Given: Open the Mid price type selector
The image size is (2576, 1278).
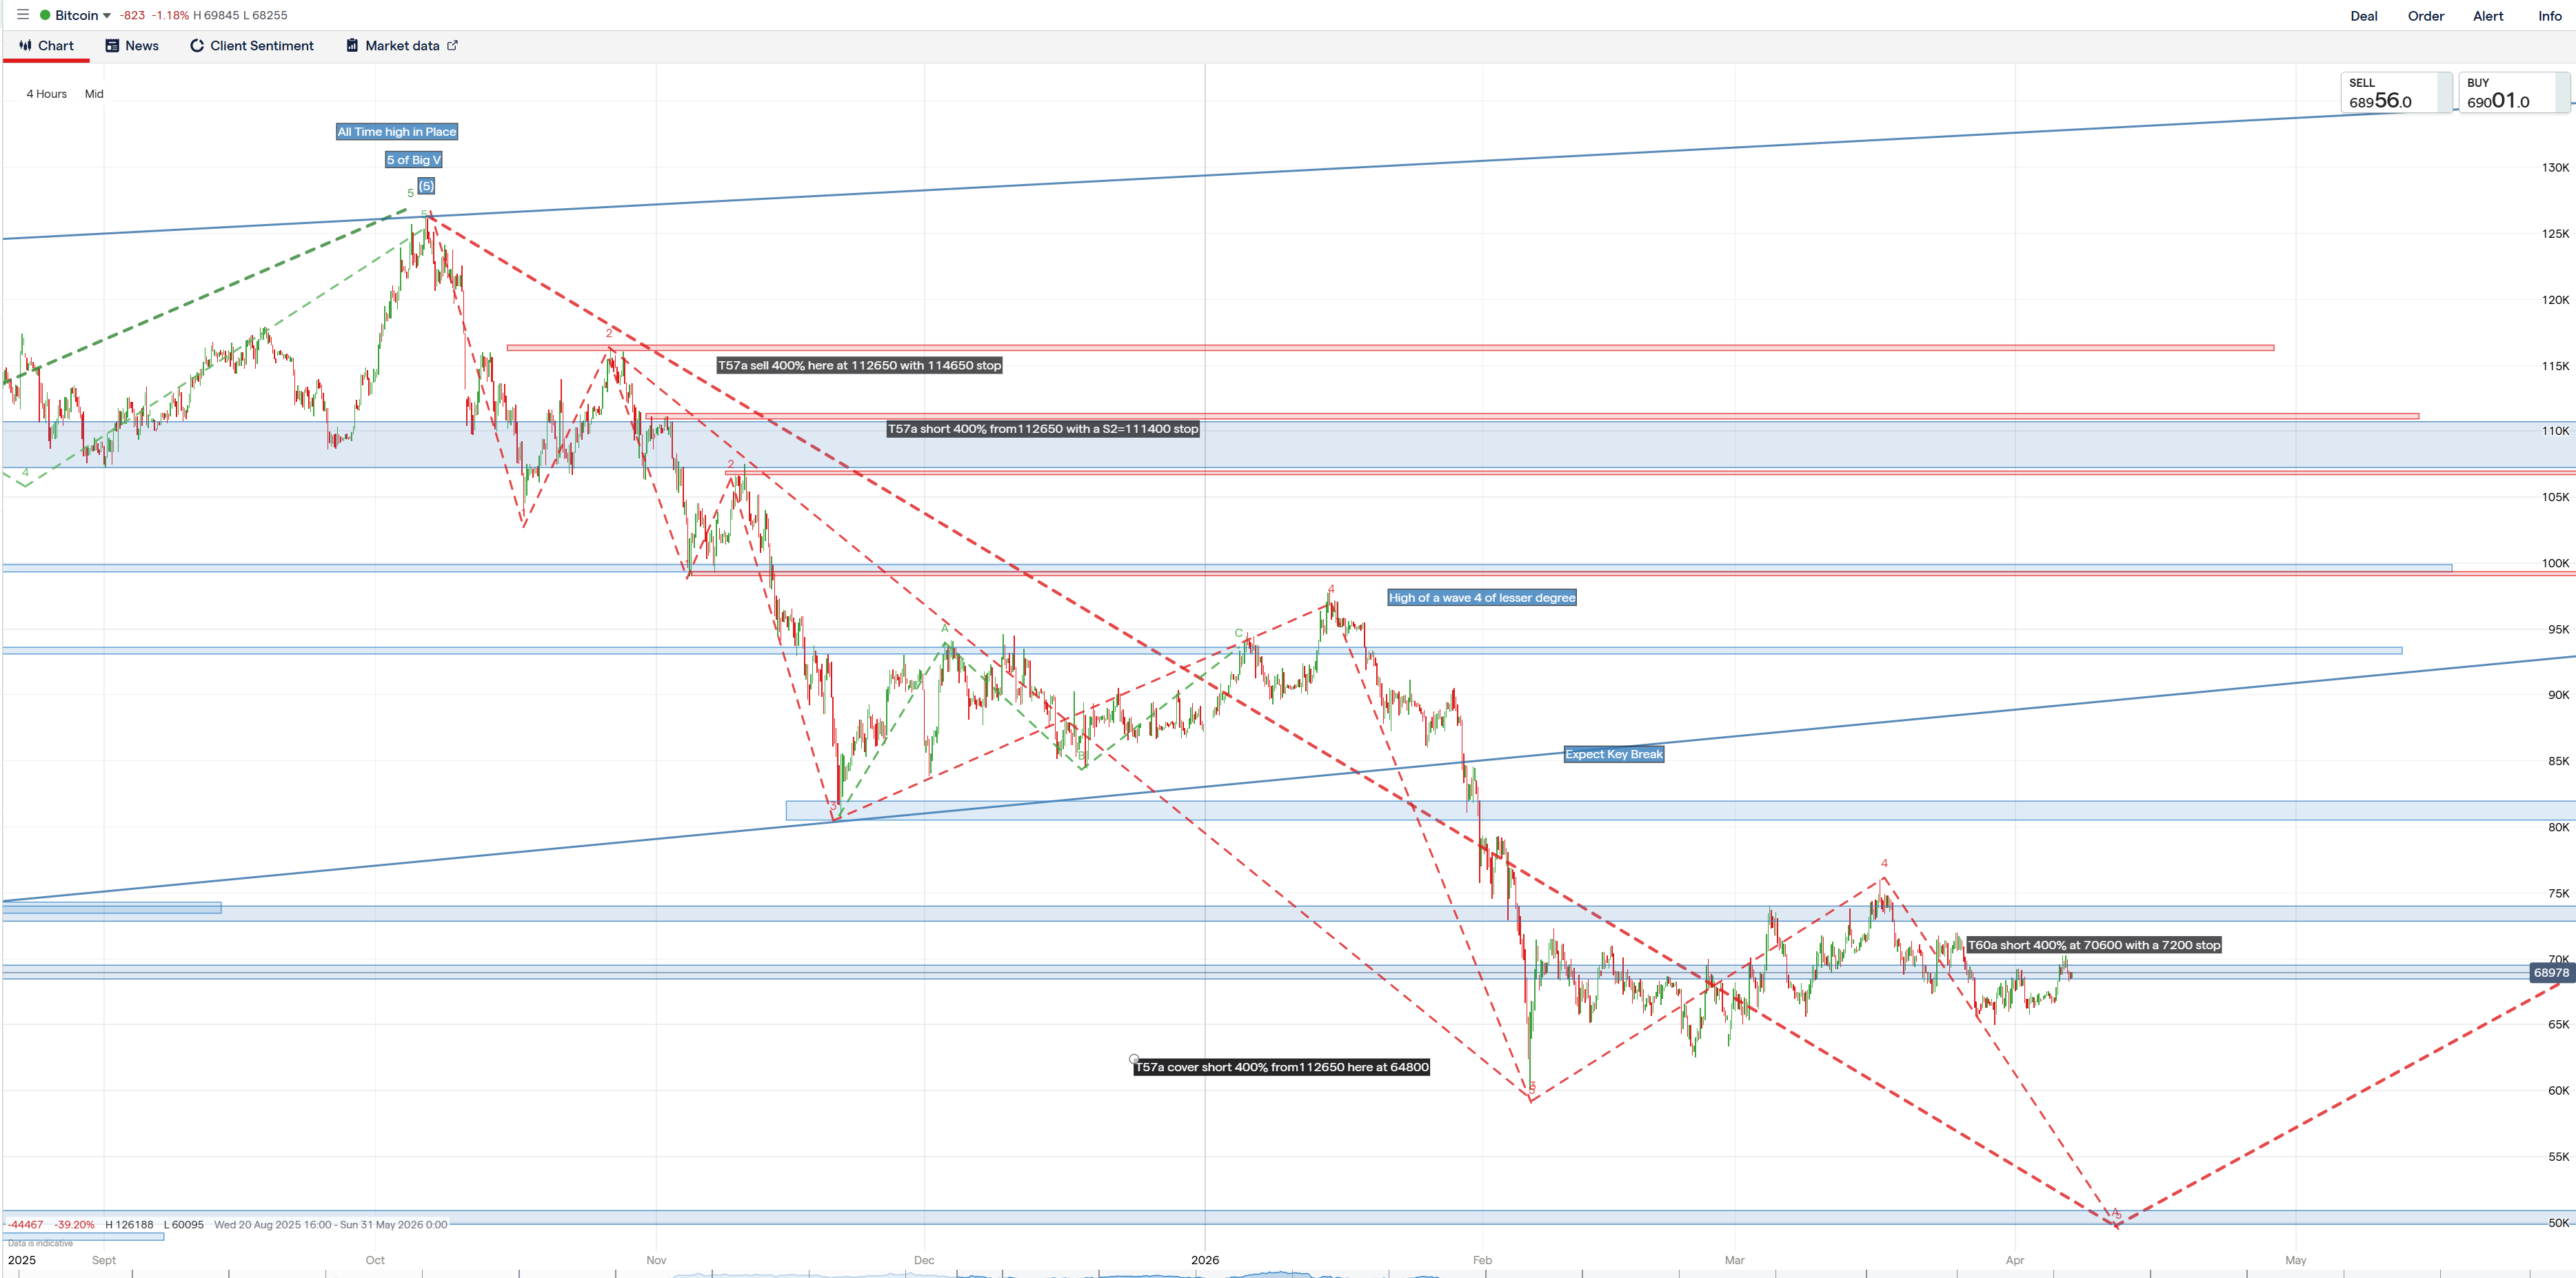Looking at the screenshot, I should click(x=94, y=94).
